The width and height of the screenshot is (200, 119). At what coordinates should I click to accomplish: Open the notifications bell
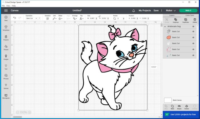(133, 11)
